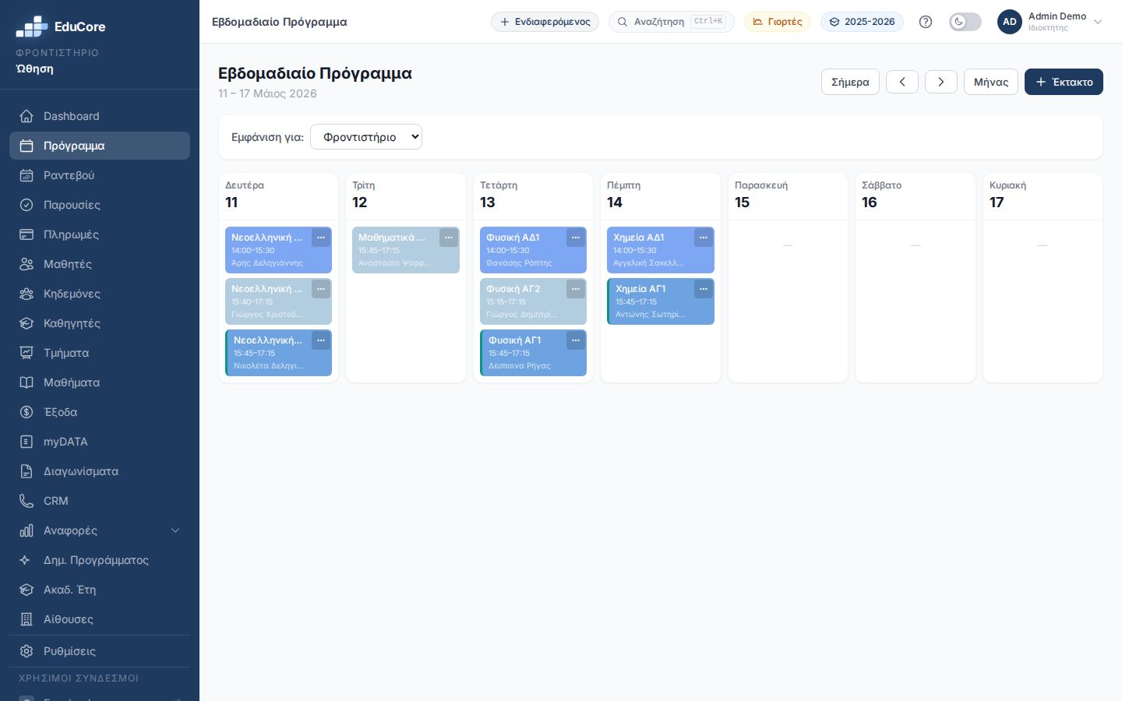Viewport: 1122px width, 701px height.
Task: Open the Dashboard page from sidebar
Action: pyautogui.click(x=100, y=116)
